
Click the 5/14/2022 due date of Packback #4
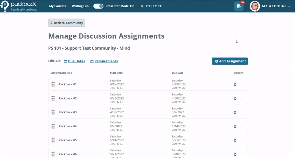[x=179, y=126]
